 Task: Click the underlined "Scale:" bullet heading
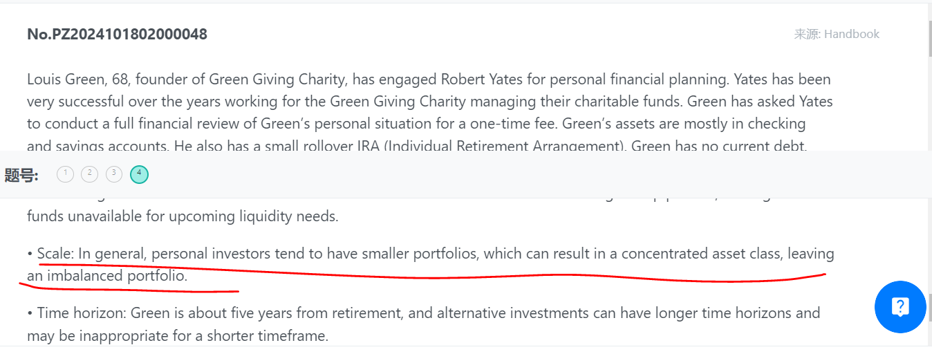(55, 254)
